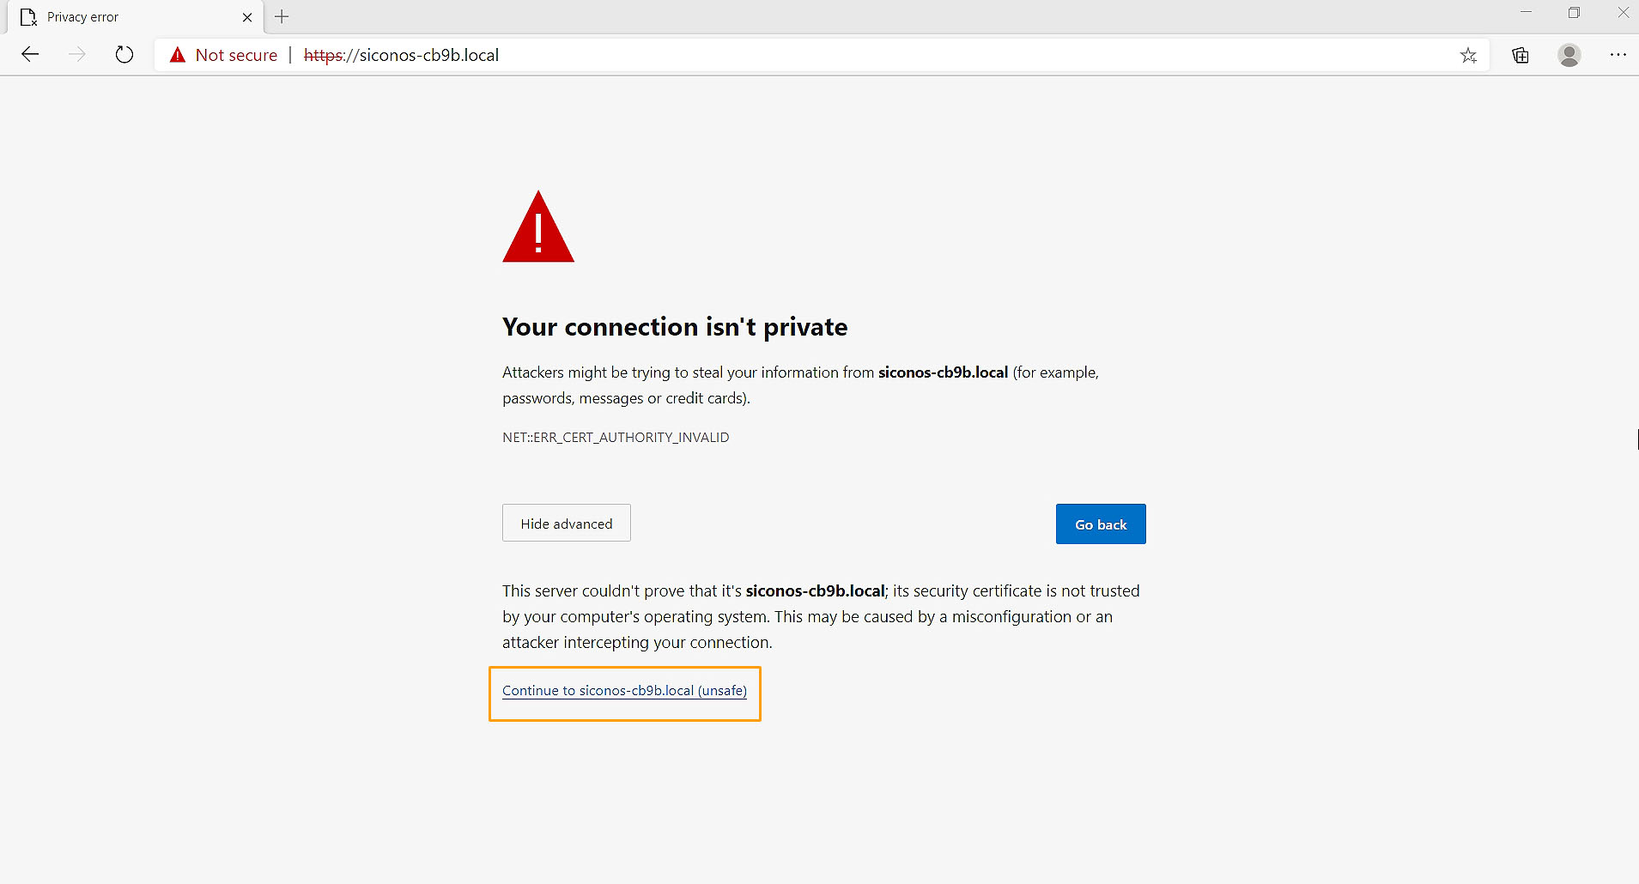This screenshot has width=1639, height=884.
Task: Open the Collections icon in the toolbar
Action: (x=1521, y=56)
